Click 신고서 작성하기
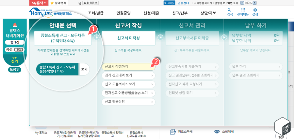 pos(128,67)
